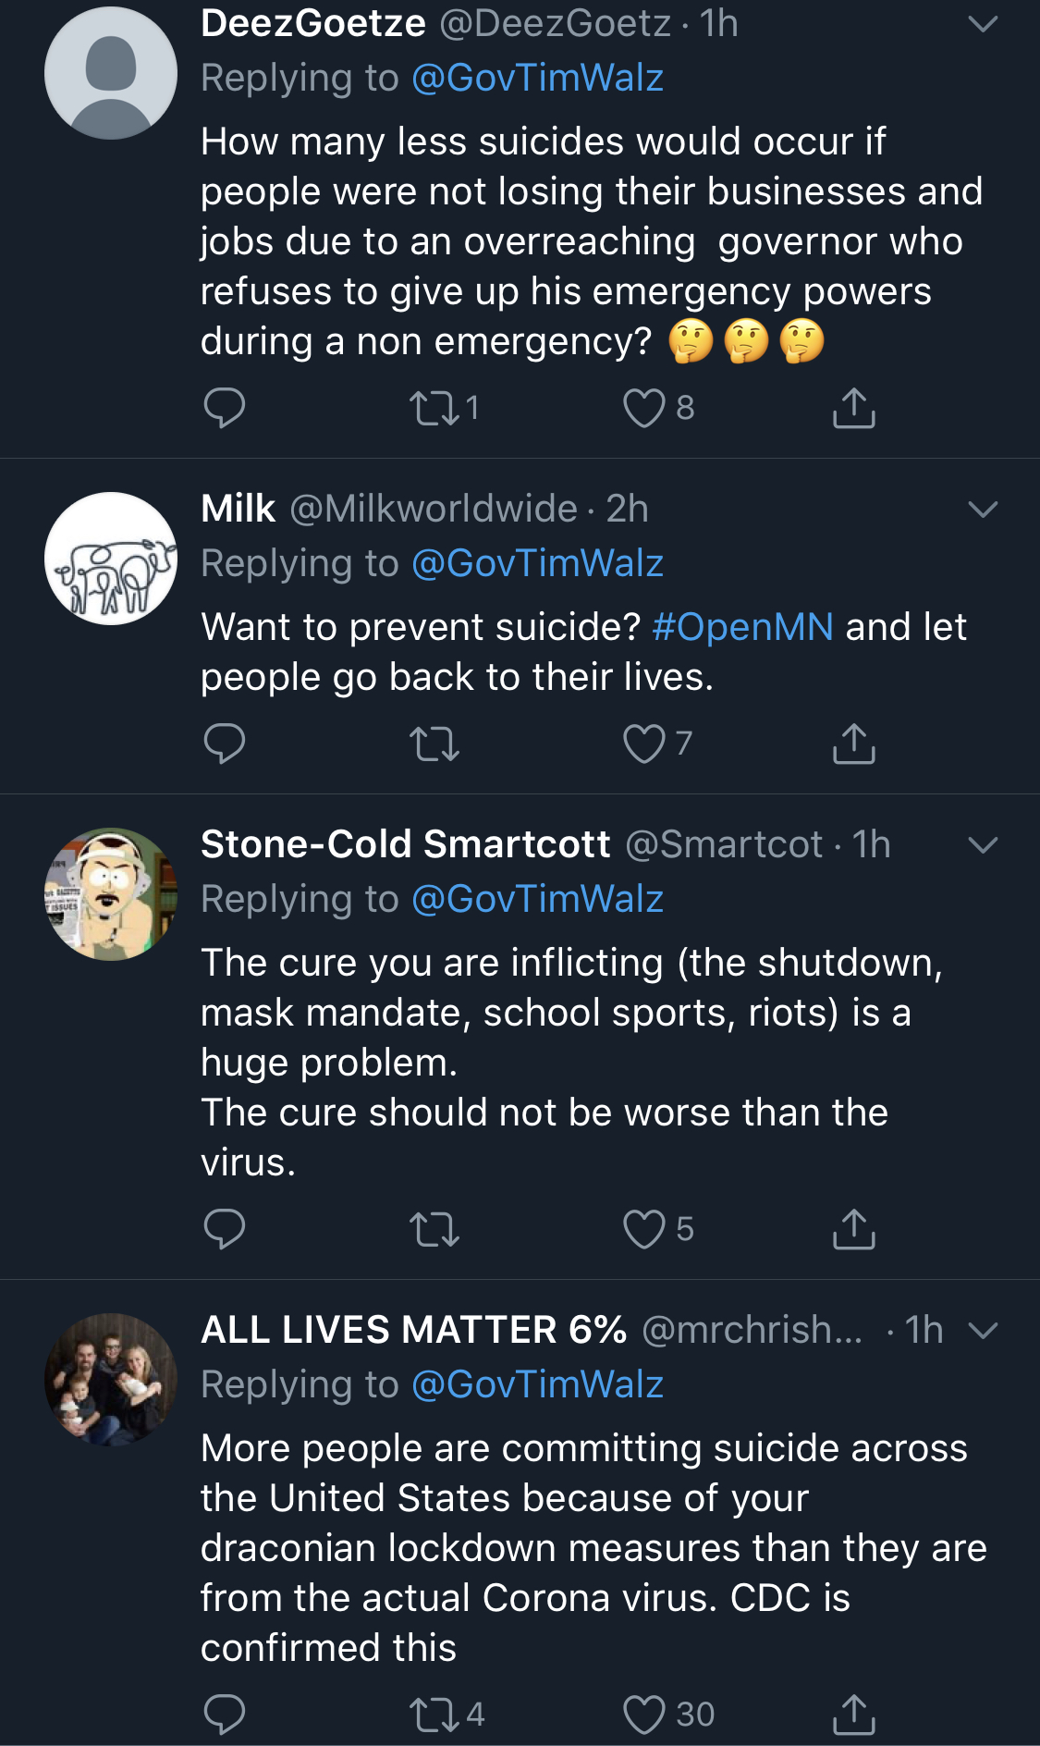Retweet DeezGoetze's tweet about emergency powers
This screenshot has height=1746, width=1040.
coord(434,408)
